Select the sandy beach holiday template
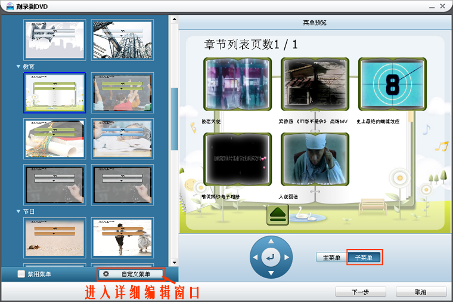 pos(55,238)
